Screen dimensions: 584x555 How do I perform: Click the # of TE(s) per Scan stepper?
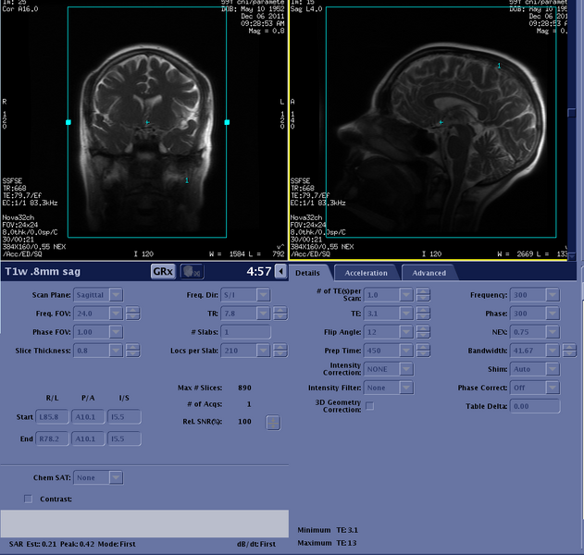pyautogui.click(x=423, y=295)
